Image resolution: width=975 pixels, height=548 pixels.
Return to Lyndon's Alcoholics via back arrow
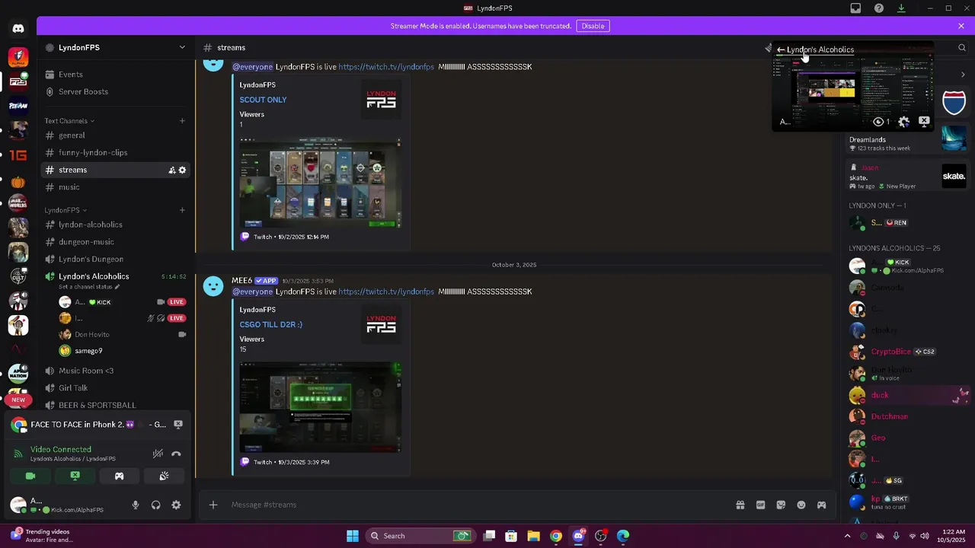tap(781, 49)
